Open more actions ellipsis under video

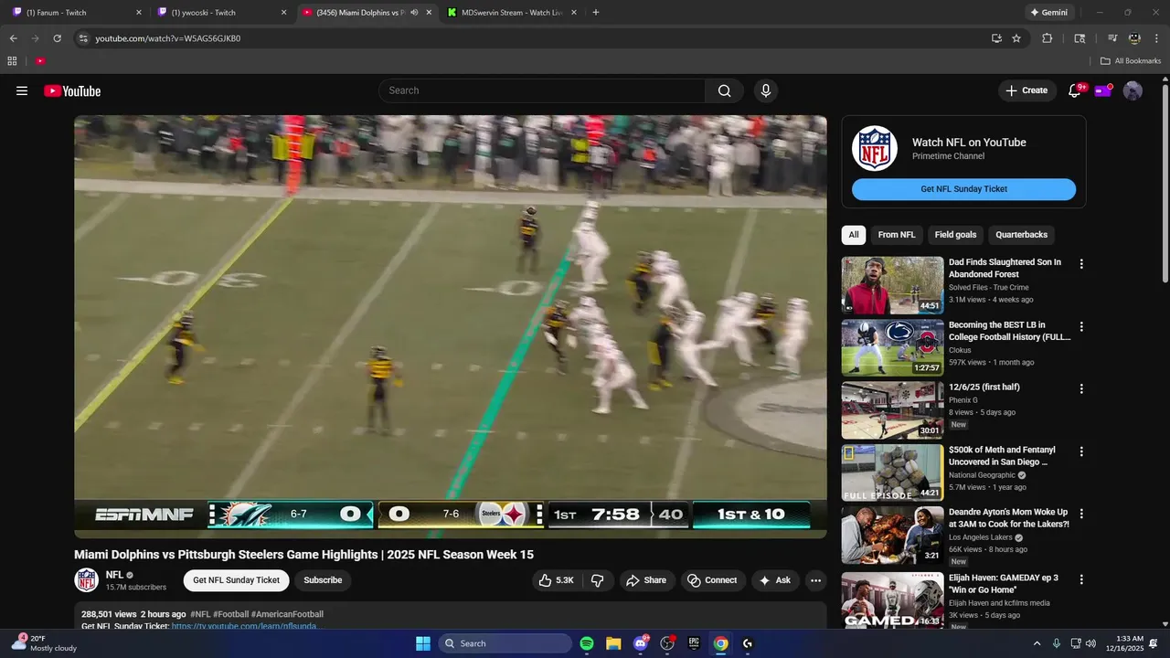[815, 580]
